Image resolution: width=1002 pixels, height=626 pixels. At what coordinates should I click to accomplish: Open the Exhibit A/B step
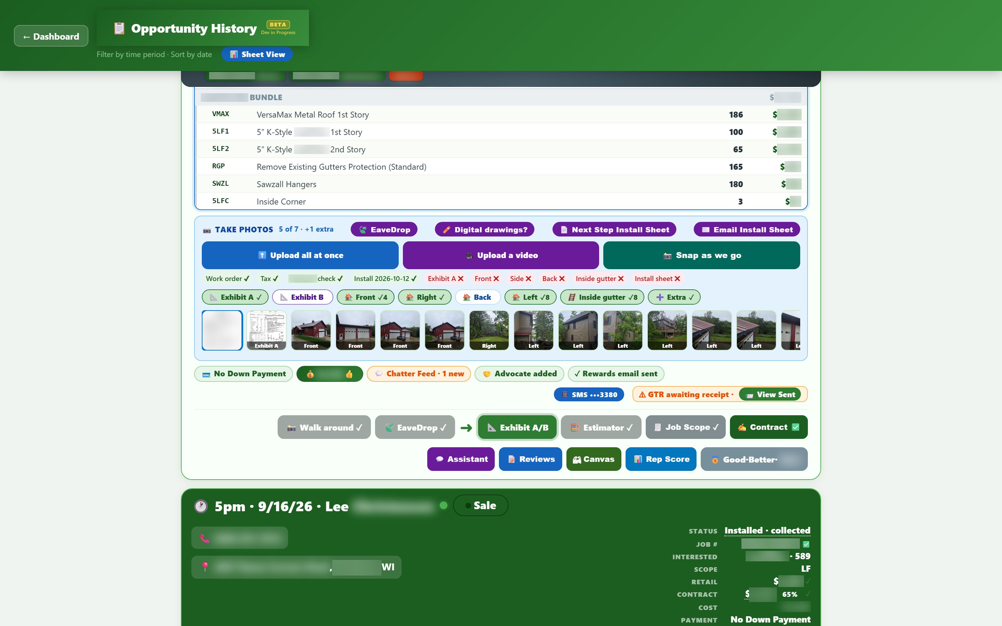pos(517,427)
